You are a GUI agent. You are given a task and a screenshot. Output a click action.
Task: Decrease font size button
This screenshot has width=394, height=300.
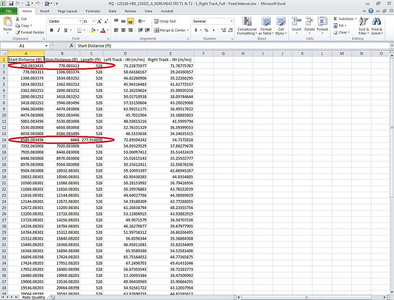tap(106, 22)
